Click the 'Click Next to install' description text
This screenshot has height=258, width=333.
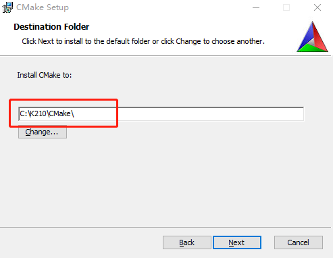point(143,41)
